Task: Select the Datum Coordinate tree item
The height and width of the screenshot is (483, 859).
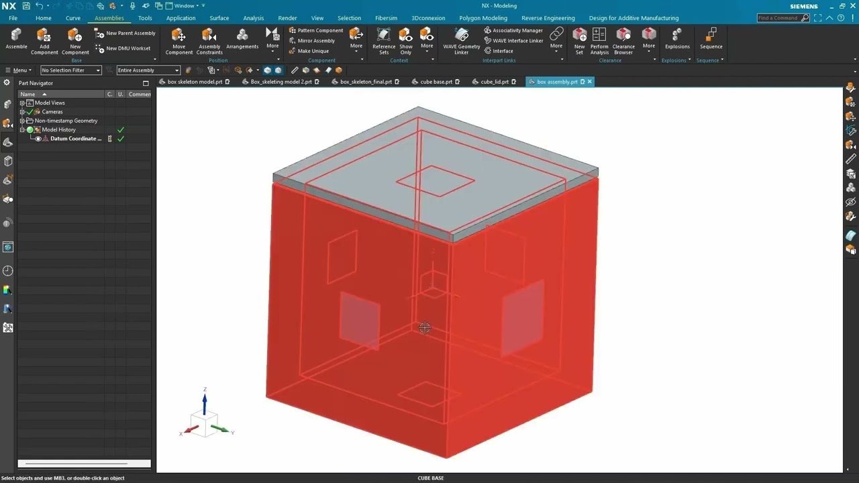Action: [76, 139]
